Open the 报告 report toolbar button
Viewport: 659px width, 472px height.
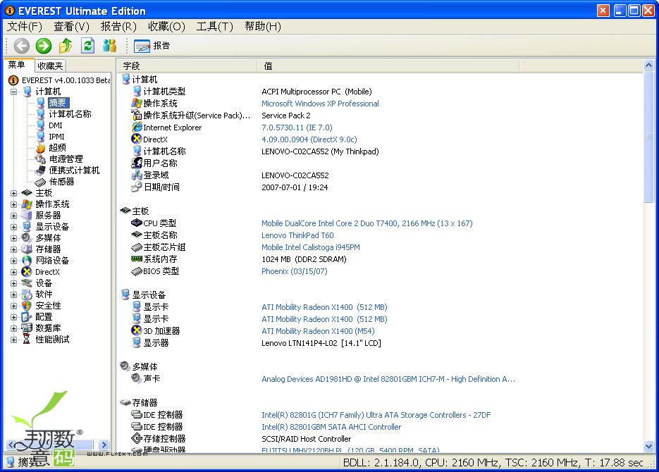click(x=152, y=46)
